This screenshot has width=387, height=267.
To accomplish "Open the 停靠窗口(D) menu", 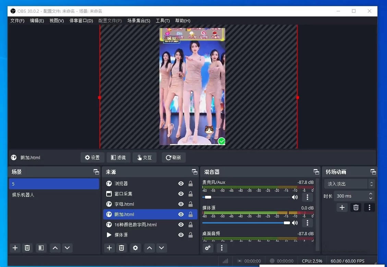I will (x=81, y=21).
